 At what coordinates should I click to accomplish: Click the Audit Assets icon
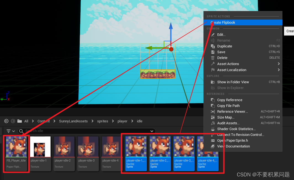pos(213,123)
